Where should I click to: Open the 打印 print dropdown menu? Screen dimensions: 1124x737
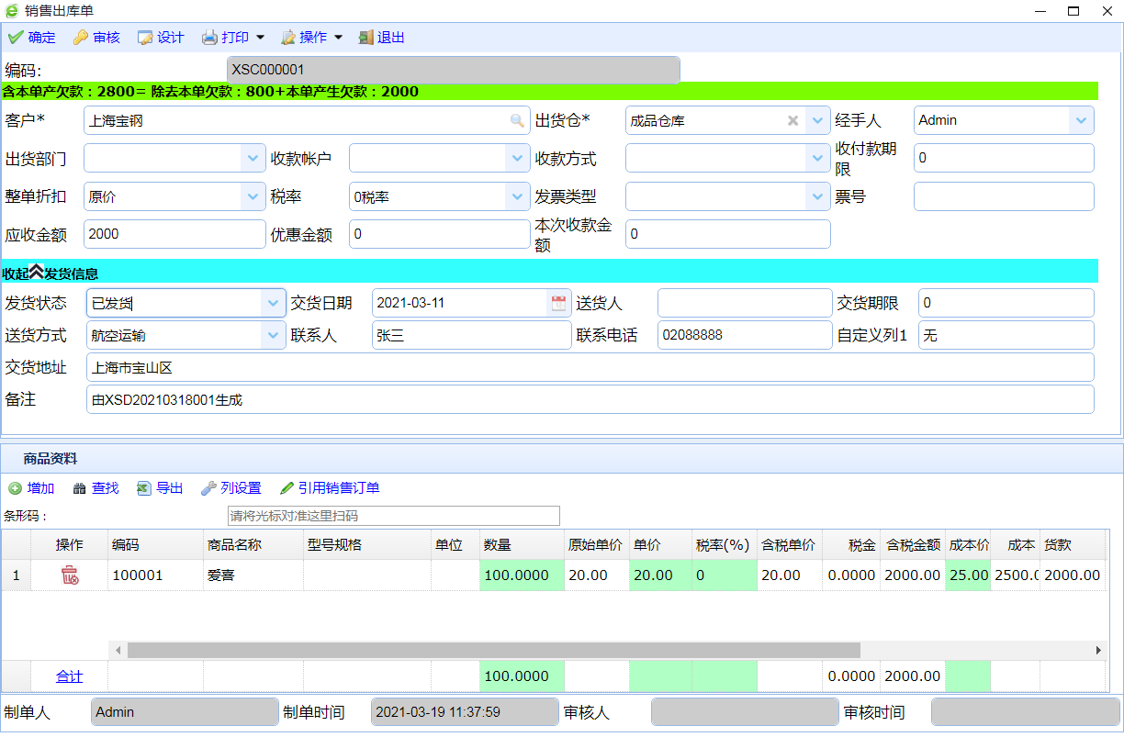[x=260, y=38]
